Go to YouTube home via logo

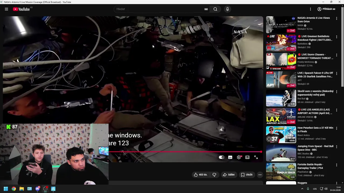(x=21, y=9)
